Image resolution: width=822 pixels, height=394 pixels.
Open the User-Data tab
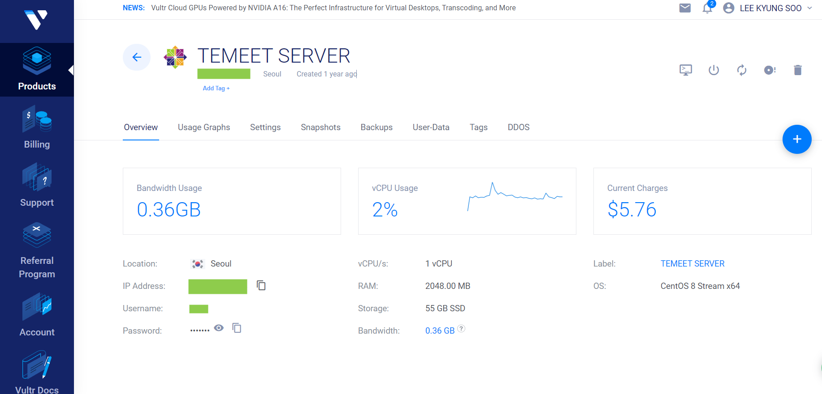(431, 127)
